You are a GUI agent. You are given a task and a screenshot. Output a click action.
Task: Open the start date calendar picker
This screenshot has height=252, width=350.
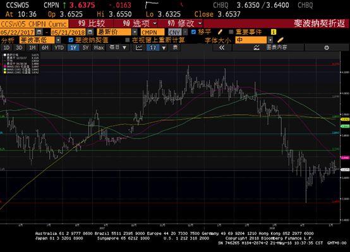tap(39, 32)
